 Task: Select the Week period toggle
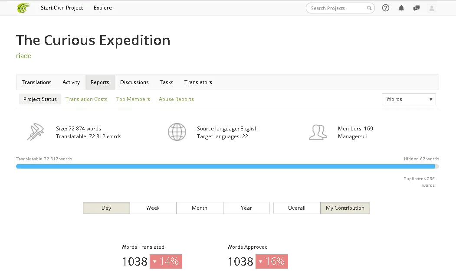pos(153,208)
